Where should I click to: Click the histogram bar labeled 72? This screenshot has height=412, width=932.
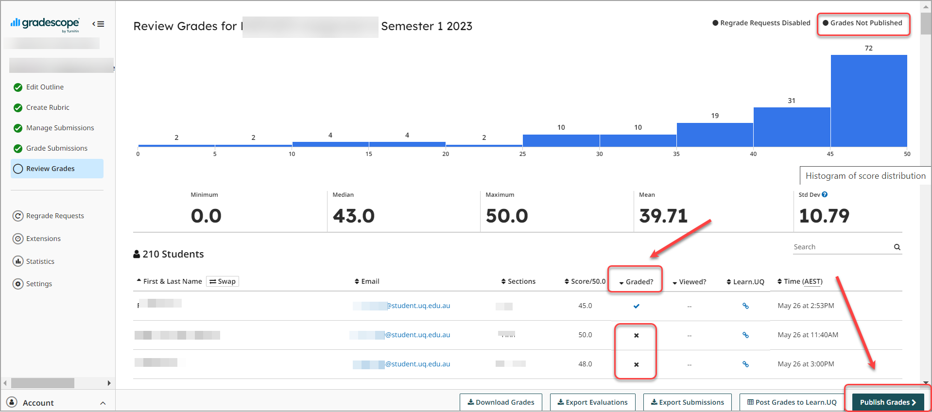(869, 101)
